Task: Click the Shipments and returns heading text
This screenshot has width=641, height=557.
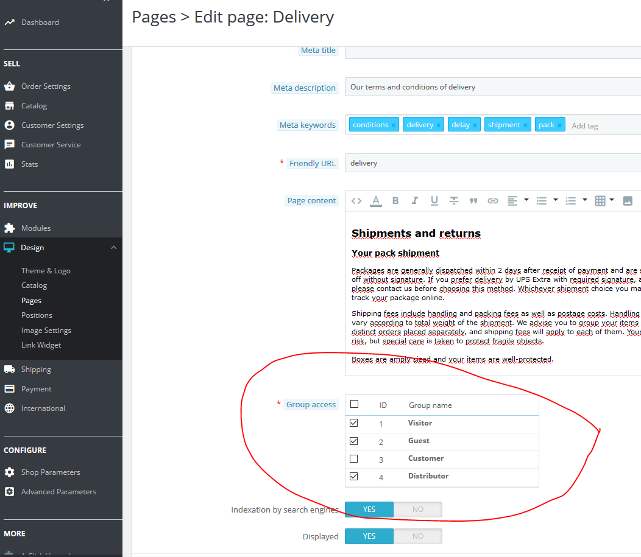Action: point(416,233)
